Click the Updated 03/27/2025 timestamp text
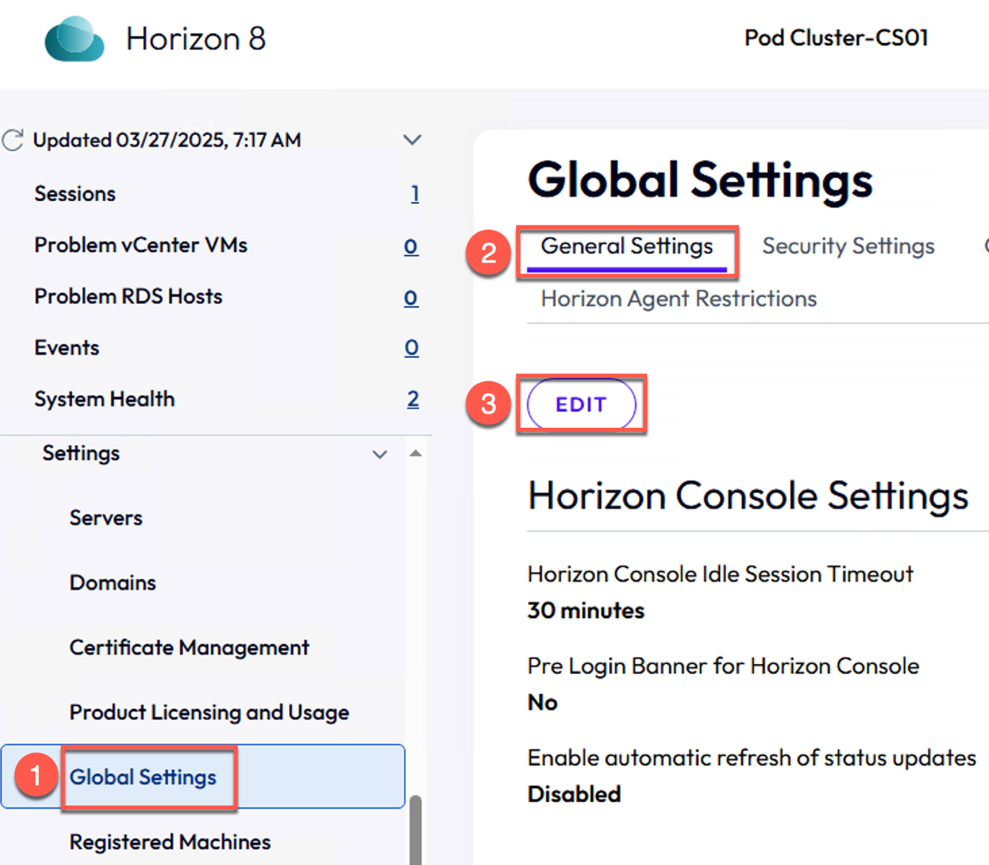The width and height of the screenshot is (989, 865). [x=167, y=140]
